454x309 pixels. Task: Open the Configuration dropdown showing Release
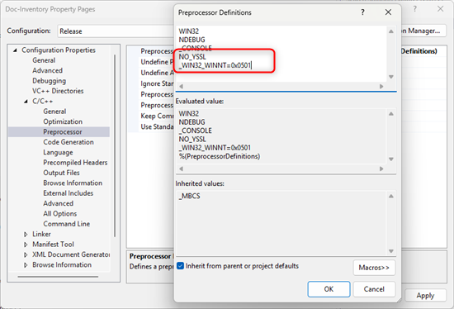click(116, 31)
